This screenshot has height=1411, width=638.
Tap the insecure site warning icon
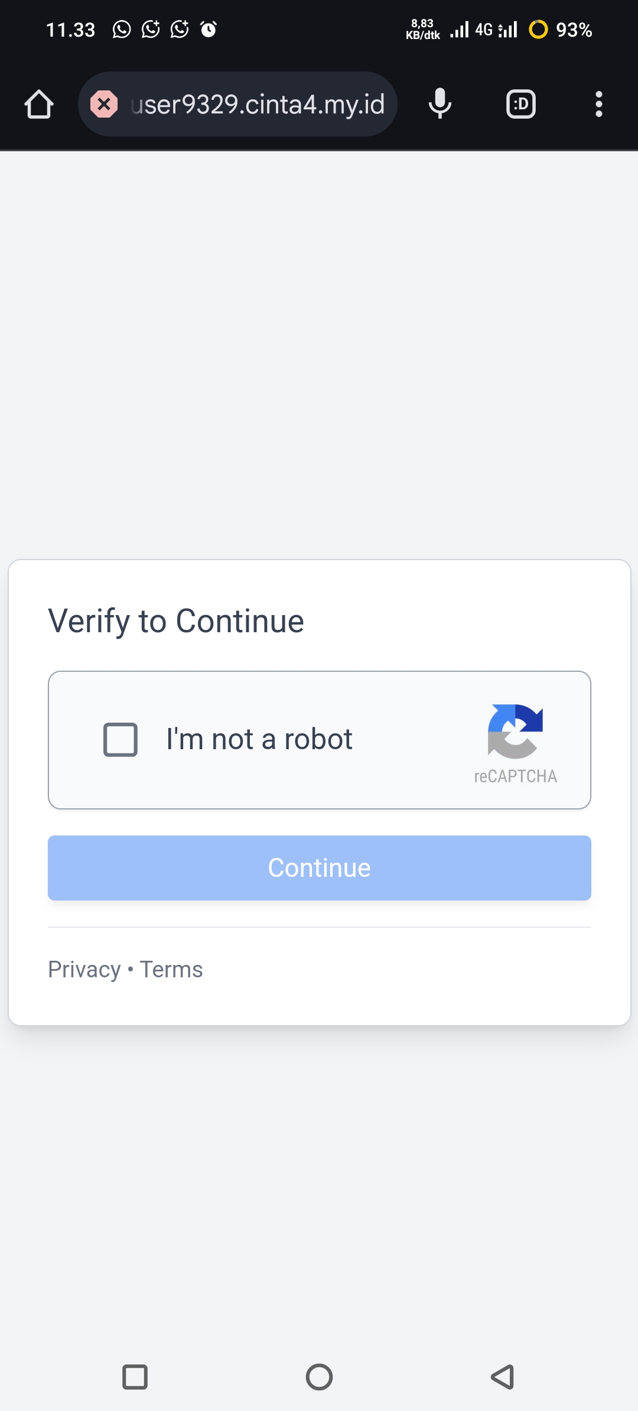coord(104,105)
